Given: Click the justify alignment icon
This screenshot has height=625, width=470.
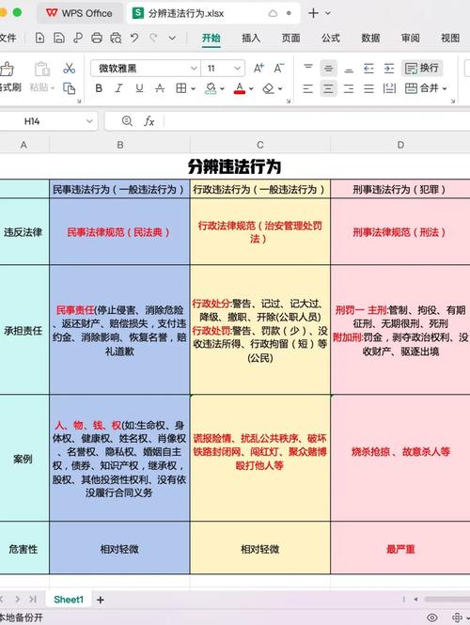Looking at the screenshot, I should click(368, 88).
